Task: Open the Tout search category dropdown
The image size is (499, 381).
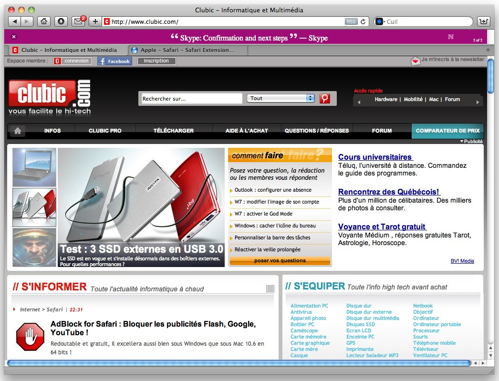Action: tap(281, 98)
